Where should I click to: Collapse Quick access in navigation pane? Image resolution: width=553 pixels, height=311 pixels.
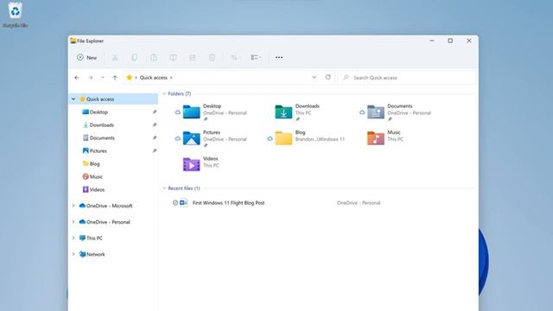tap(73, 99)
